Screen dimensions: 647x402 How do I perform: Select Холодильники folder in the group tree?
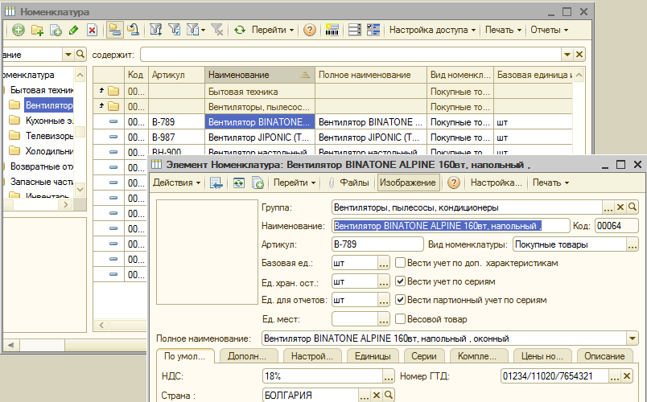point(41,151)
